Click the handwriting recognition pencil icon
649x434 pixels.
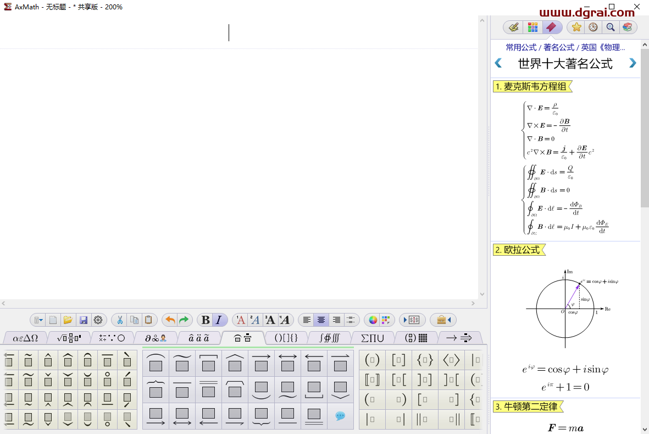point(512,26)
